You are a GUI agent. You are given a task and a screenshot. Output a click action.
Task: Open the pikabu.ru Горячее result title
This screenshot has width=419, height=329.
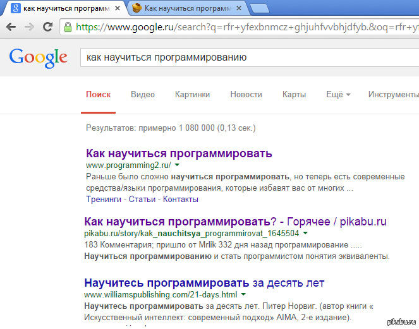click(236, 222)
